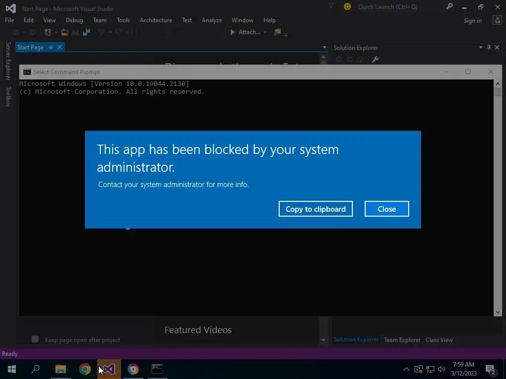Click the Save All toolbar icon
506x379 pixels.
pyautogui.click(x=86, y=32)
